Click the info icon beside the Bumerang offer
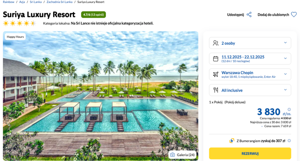 coord(289,141)
